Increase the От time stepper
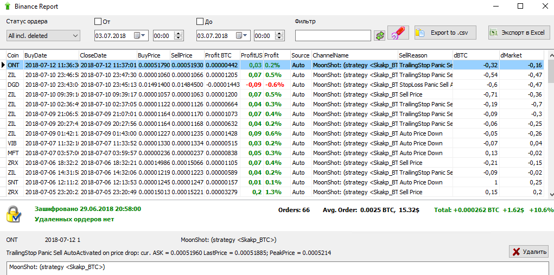Screen dimensions: 554x275 pyautogui.click(x=178, y=34)
